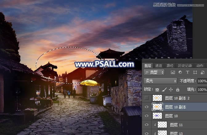Click the 填充 fill value field
Screen dimensions: 207x135
pyautogui.click(x=202, y=90)
